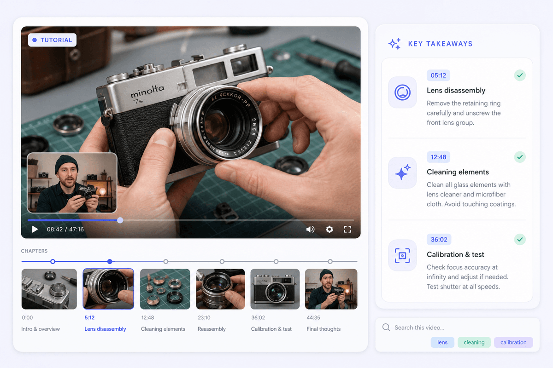Click the chapter marker above Cleaning elements

click(166, 261)
